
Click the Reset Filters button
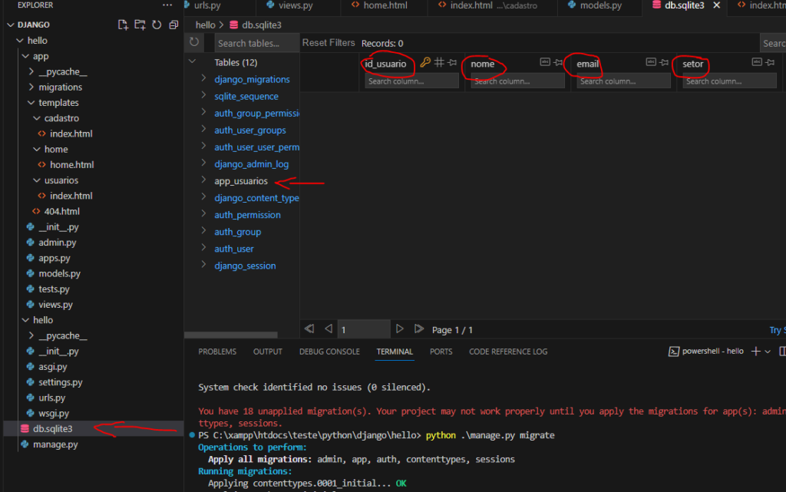click(x=329, y=43)
